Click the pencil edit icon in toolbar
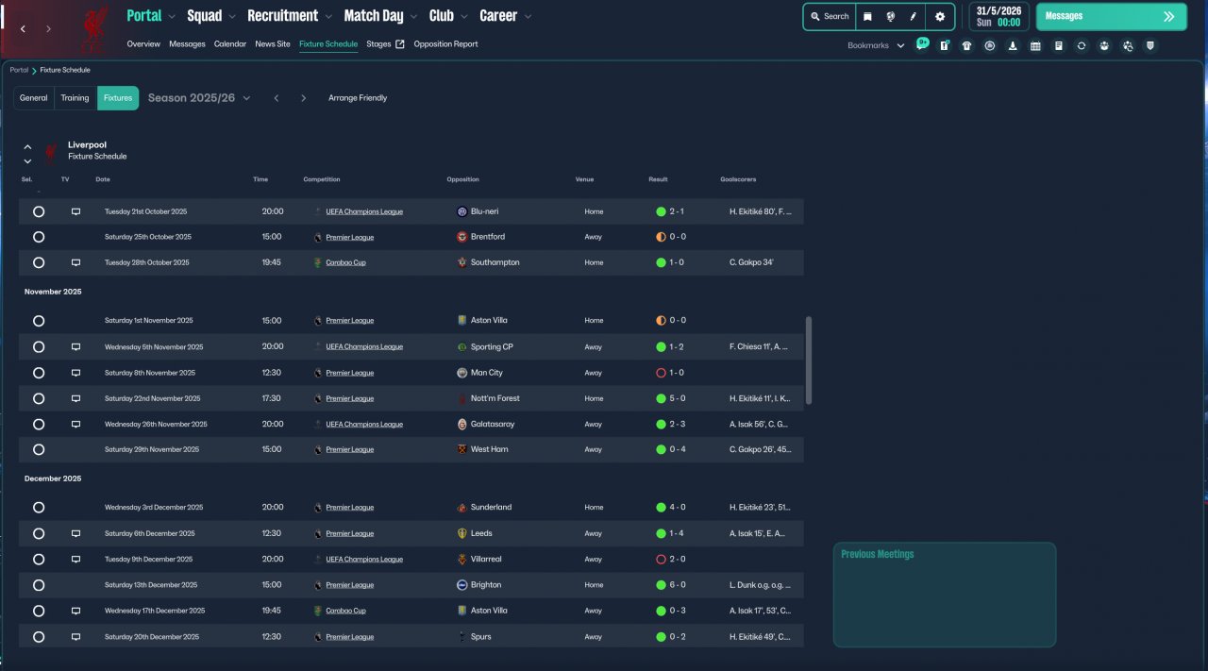 click(x=913, y=17)
